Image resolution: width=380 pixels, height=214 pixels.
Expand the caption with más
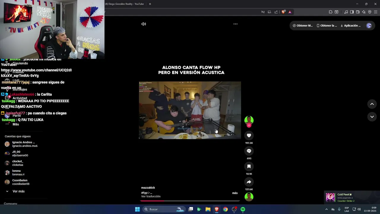point(235,193)
